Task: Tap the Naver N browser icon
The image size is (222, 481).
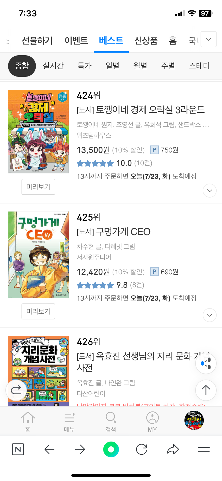Action: coord(18,449)
